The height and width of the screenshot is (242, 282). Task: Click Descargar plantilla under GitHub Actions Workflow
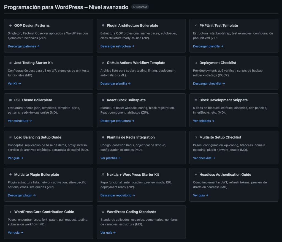tap(115, 83)
